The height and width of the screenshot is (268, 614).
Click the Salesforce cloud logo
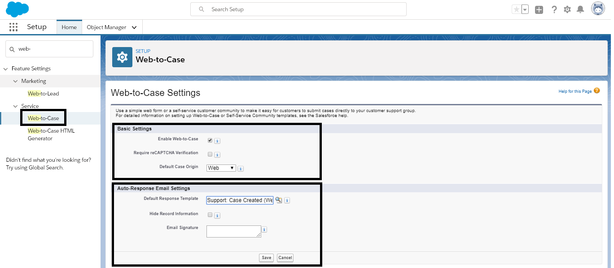(18, 9)
